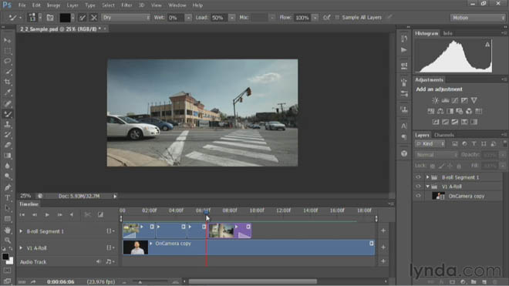Open the Flow percentage dropdown
509x286 pixels.
315,18
